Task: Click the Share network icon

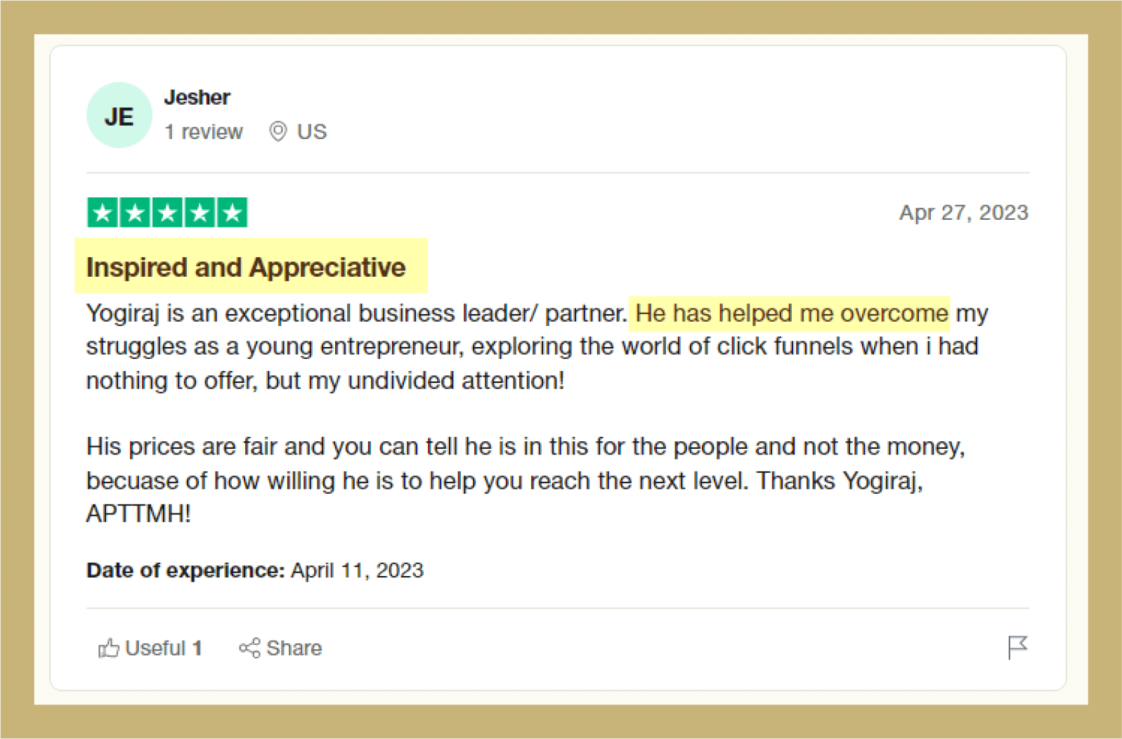Action: [x=249, y=648]
